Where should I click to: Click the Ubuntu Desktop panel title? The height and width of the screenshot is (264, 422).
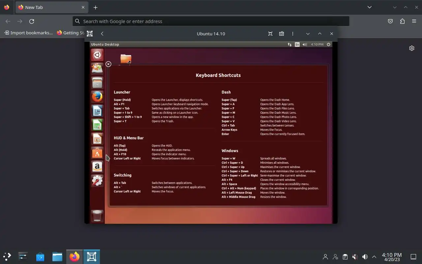(105, 44)
